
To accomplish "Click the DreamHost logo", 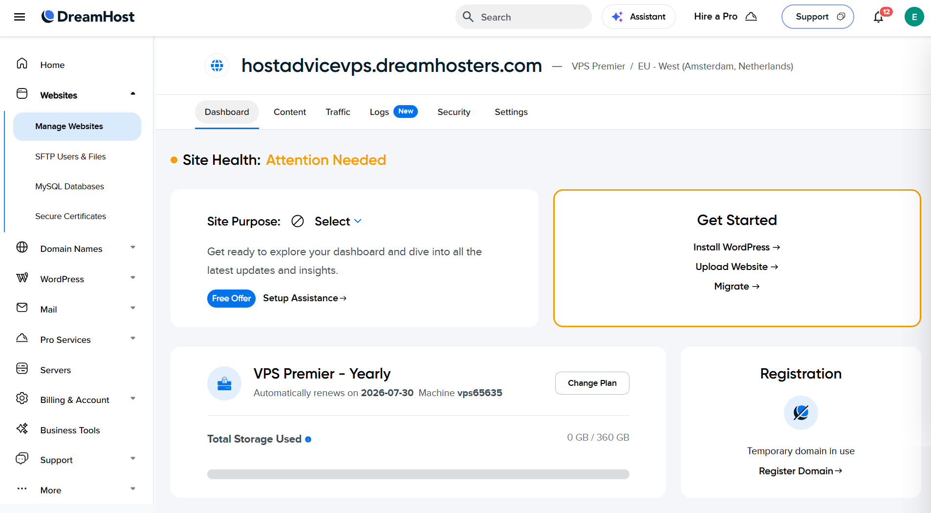I will click(x=88, y=17).
